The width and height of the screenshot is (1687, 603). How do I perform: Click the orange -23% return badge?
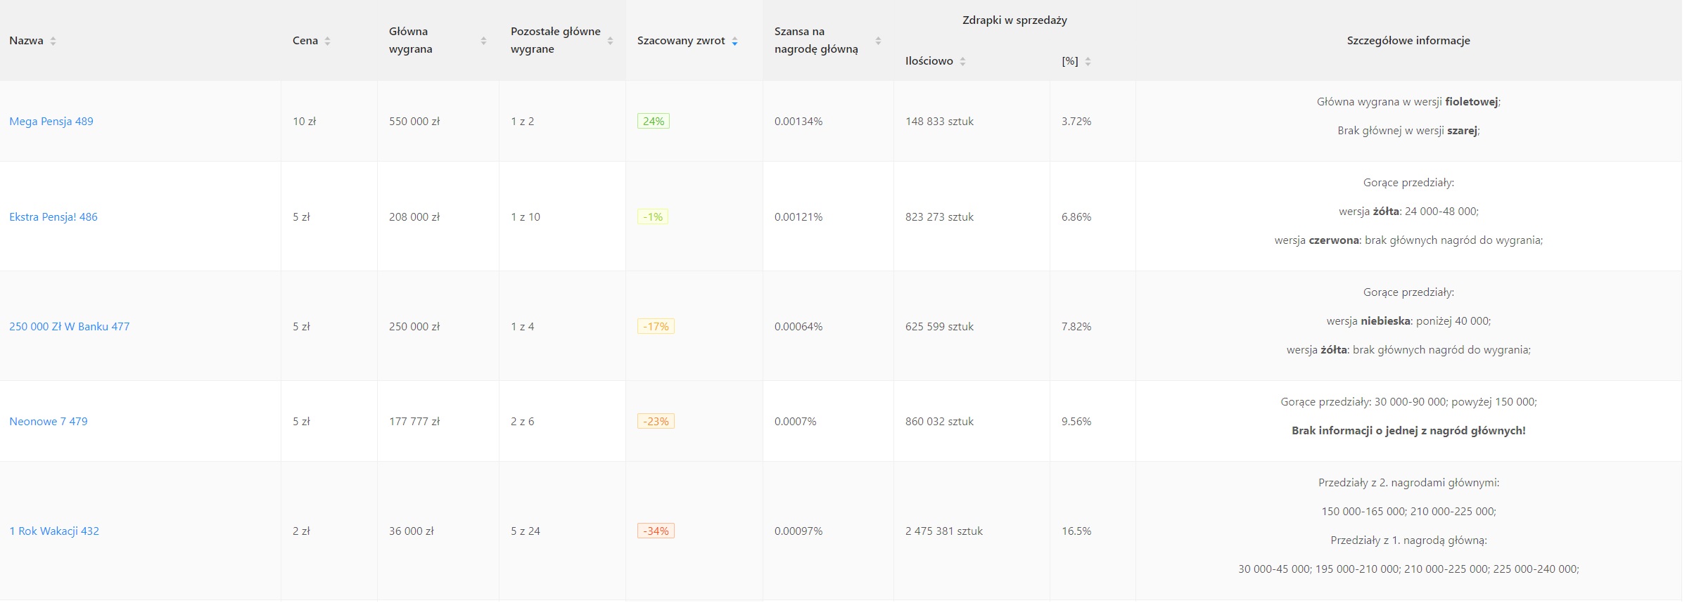tap(656, 422)
